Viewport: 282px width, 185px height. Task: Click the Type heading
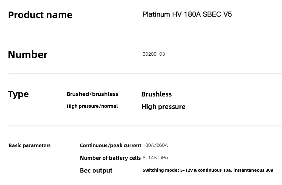(x=18, y=94)
